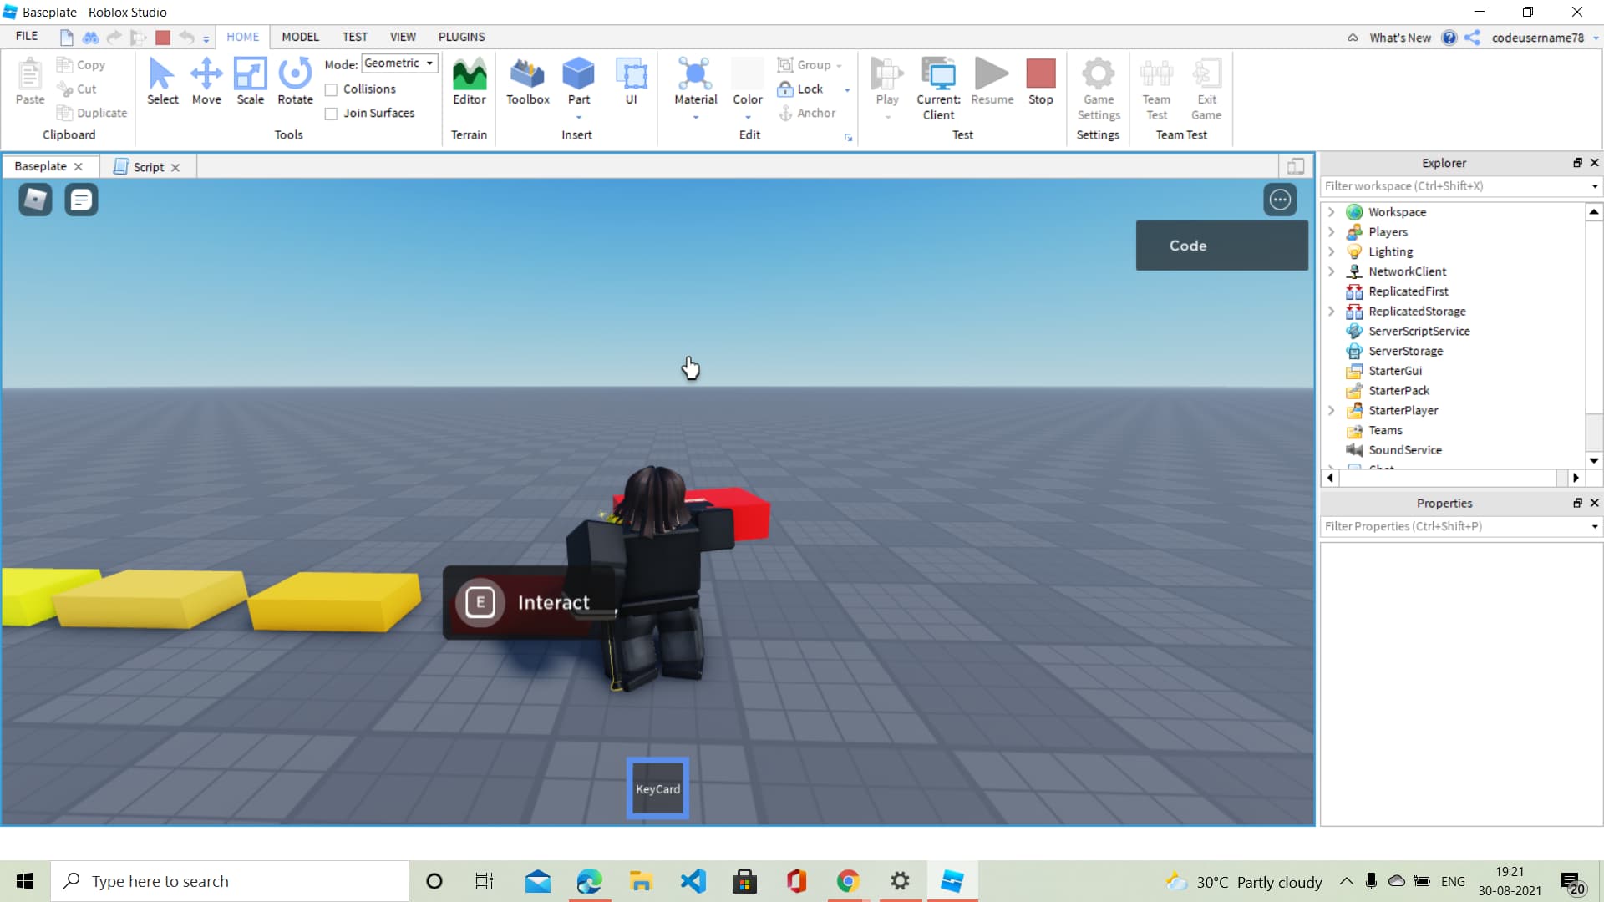Select the KeyCard tool in hotbar
Image resolution: width=1604 pixels, height=902 pixels.
(657, 788)
